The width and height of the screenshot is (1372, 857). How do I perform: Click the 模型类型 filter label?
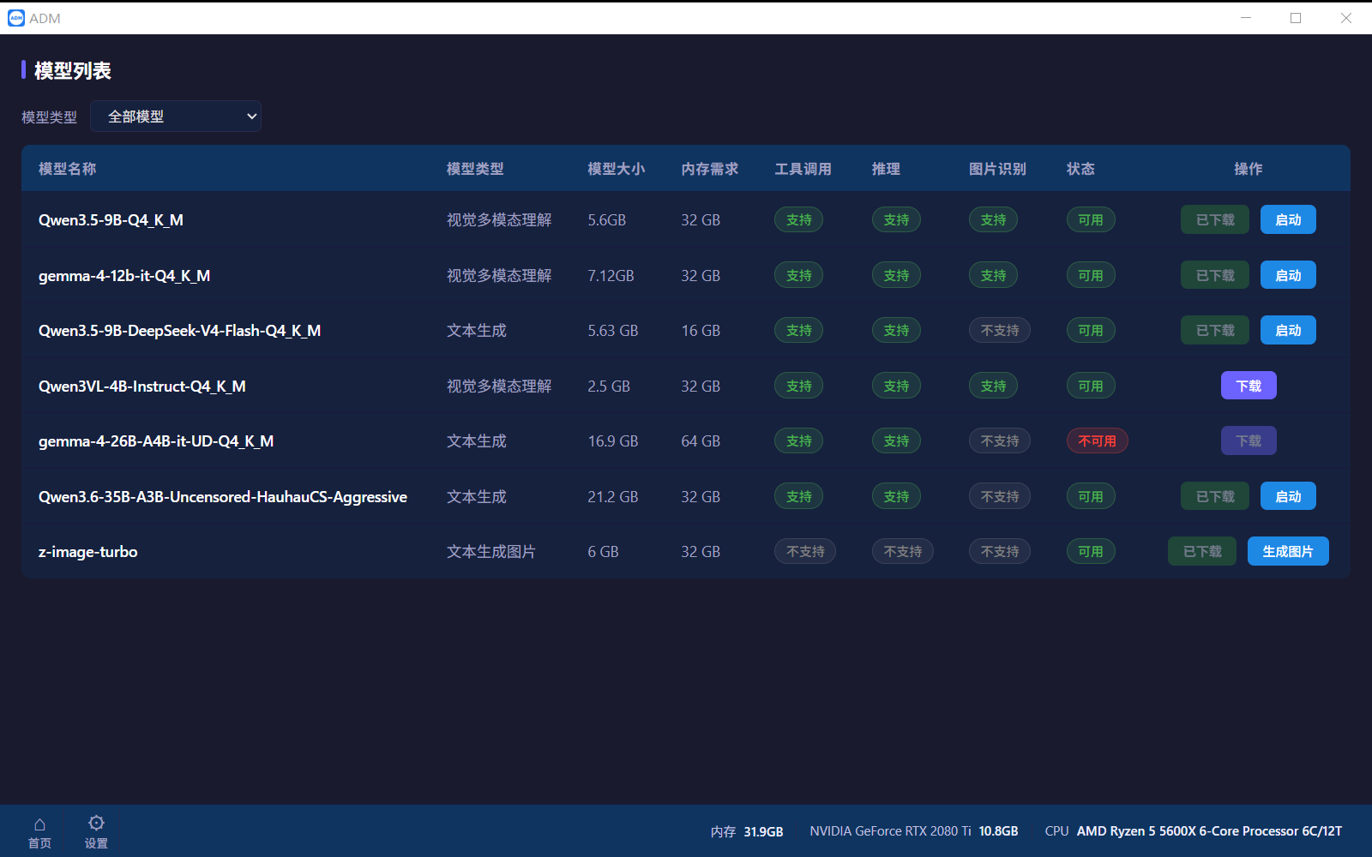49,117
